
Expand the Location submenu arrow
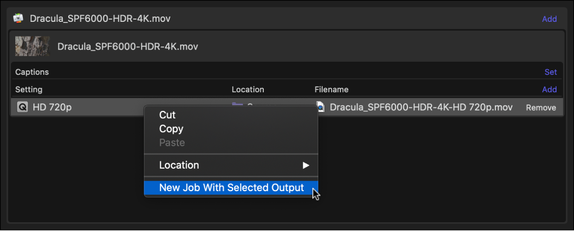[x=306, y=165]
